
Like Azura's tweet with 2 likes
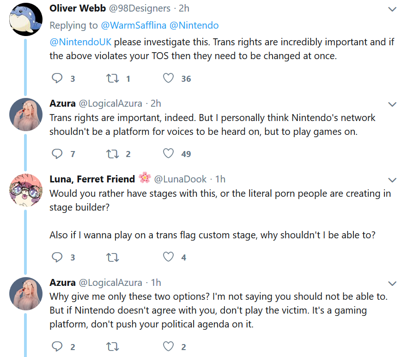click(168, 346)
